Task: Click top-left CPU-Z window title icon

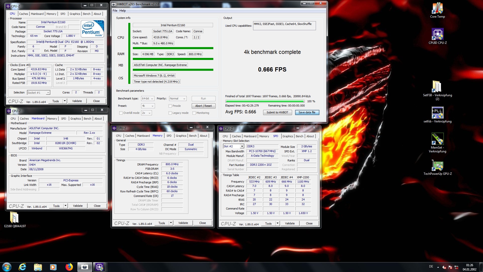Action: pos(8,6)
